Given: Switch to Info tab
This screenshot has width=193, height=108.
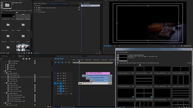Looking at the screenshot, I should (14, 56).
